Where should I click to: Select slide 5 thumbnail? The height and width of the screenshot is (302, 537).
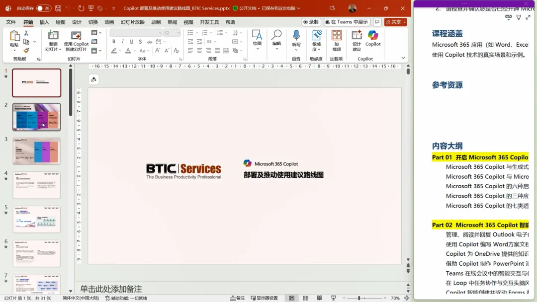pyautogui.click(x=37, y=219)
